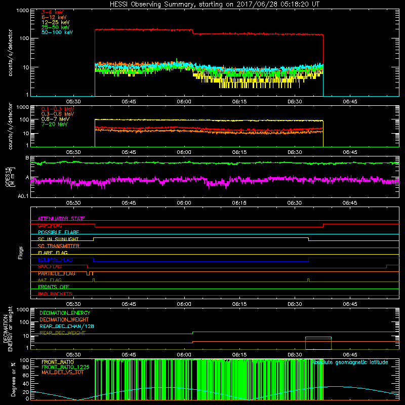Click the vertical Flags axis title
The width and height of the screenshot is (405, 405).
[21, 253]
